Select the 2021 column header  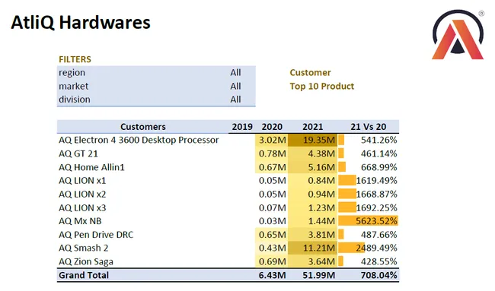312,127
